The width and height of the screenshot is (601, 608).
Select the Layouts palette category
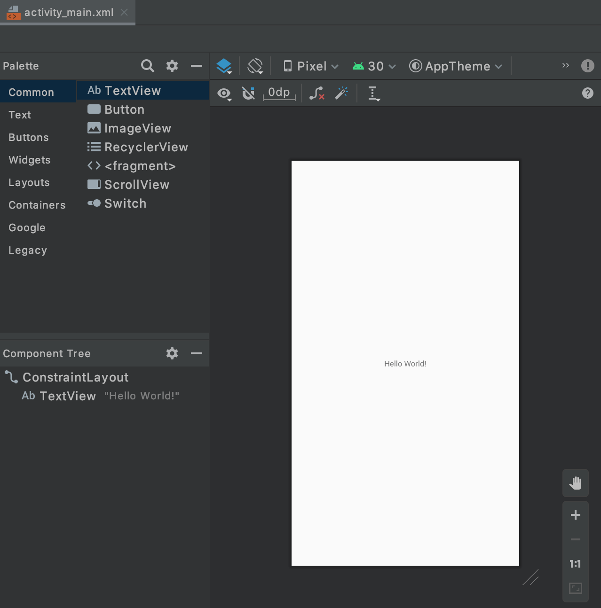[x=38, y=182]
